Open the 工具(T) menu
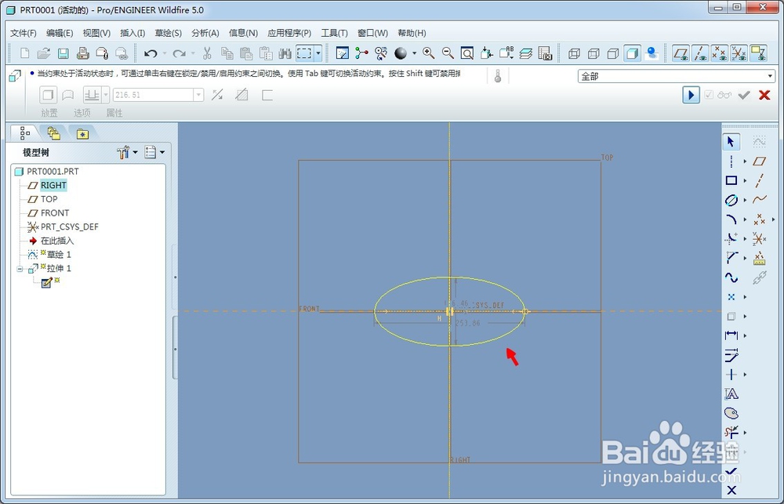This screenshot has height=504, width=784. pos(334,33)
